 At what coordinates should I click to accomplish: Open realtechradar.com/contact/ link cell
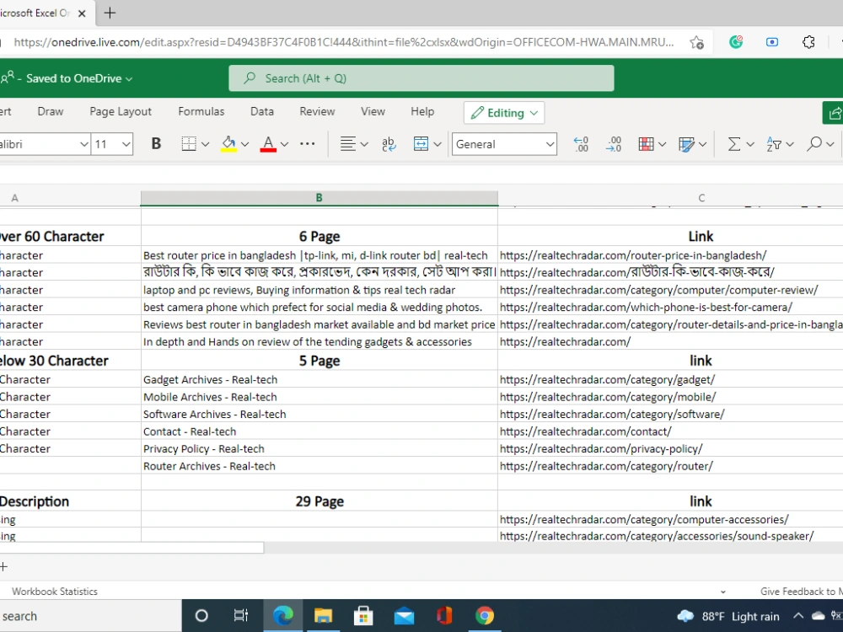coord(670,431)
